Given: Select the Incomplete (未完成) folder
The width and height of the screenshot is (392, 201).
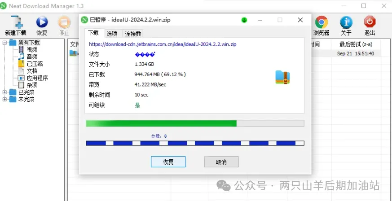Looking at the screenshot, I should point(26,99).
